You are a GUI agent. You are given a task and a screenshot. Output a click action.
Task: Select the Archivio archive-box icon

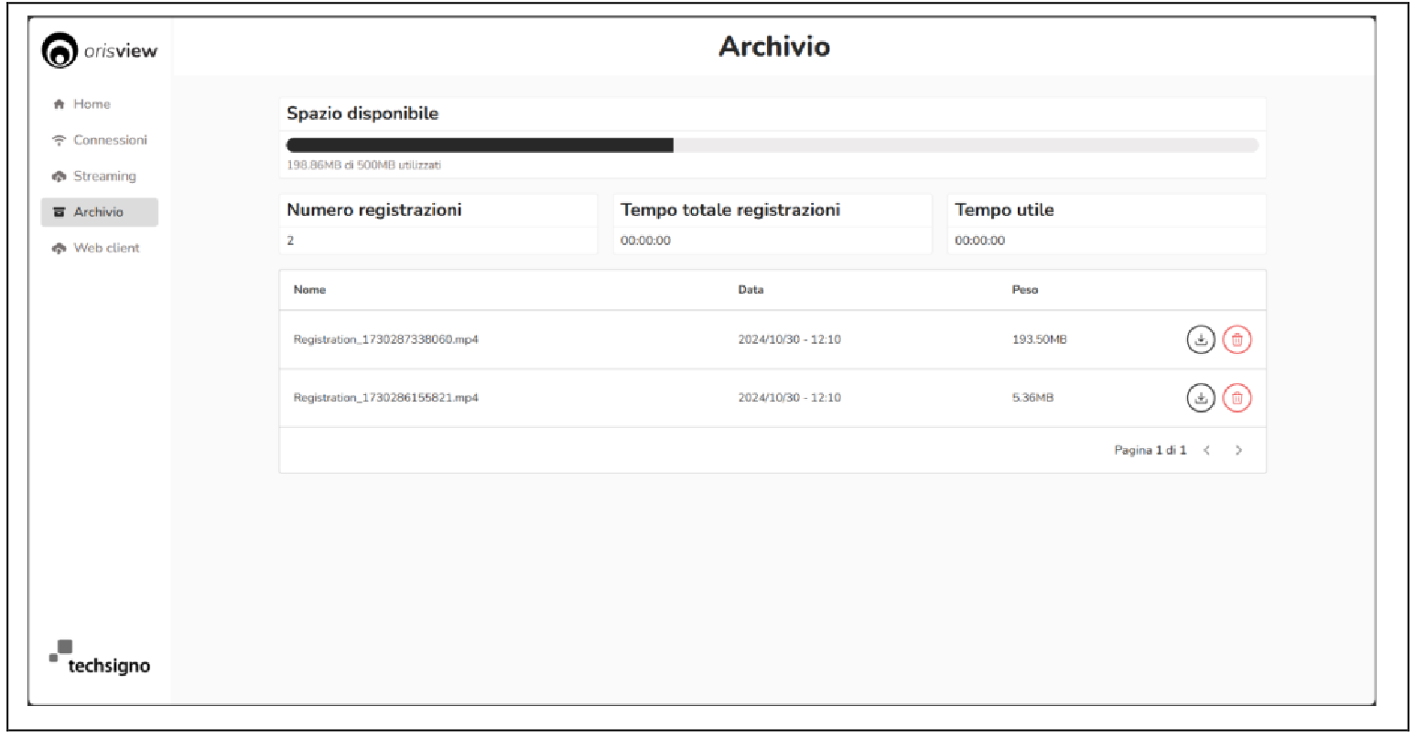(58, 211)
